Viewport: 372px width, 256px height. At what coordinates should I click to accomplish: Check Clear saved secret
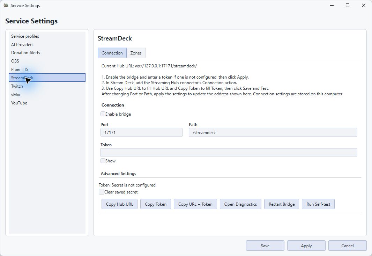point(102,192)
